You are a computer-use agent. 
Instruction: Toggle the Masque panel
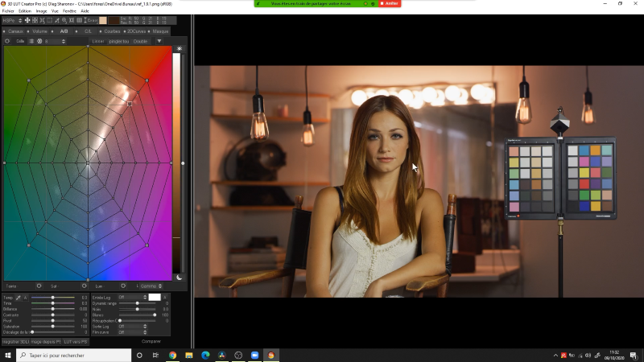[x=160, y=31]
